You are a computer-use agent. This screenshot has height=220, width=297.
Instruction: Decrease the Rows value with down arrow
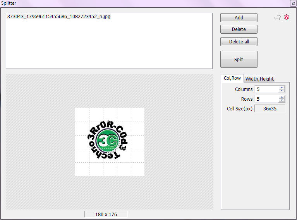point(282,100)
